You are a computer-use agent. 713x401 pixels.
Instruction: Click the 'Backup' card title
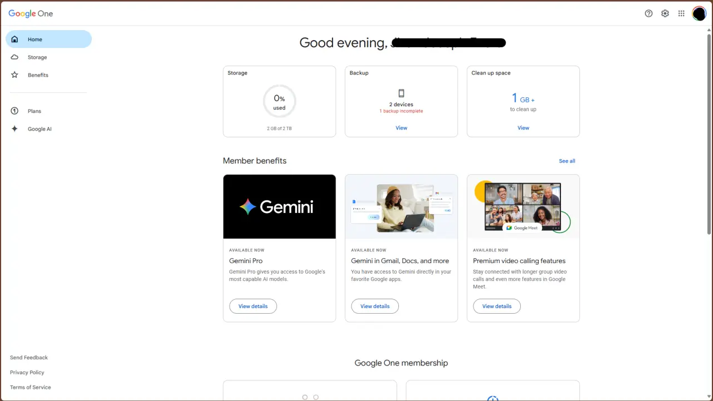[x=359, y=73]
